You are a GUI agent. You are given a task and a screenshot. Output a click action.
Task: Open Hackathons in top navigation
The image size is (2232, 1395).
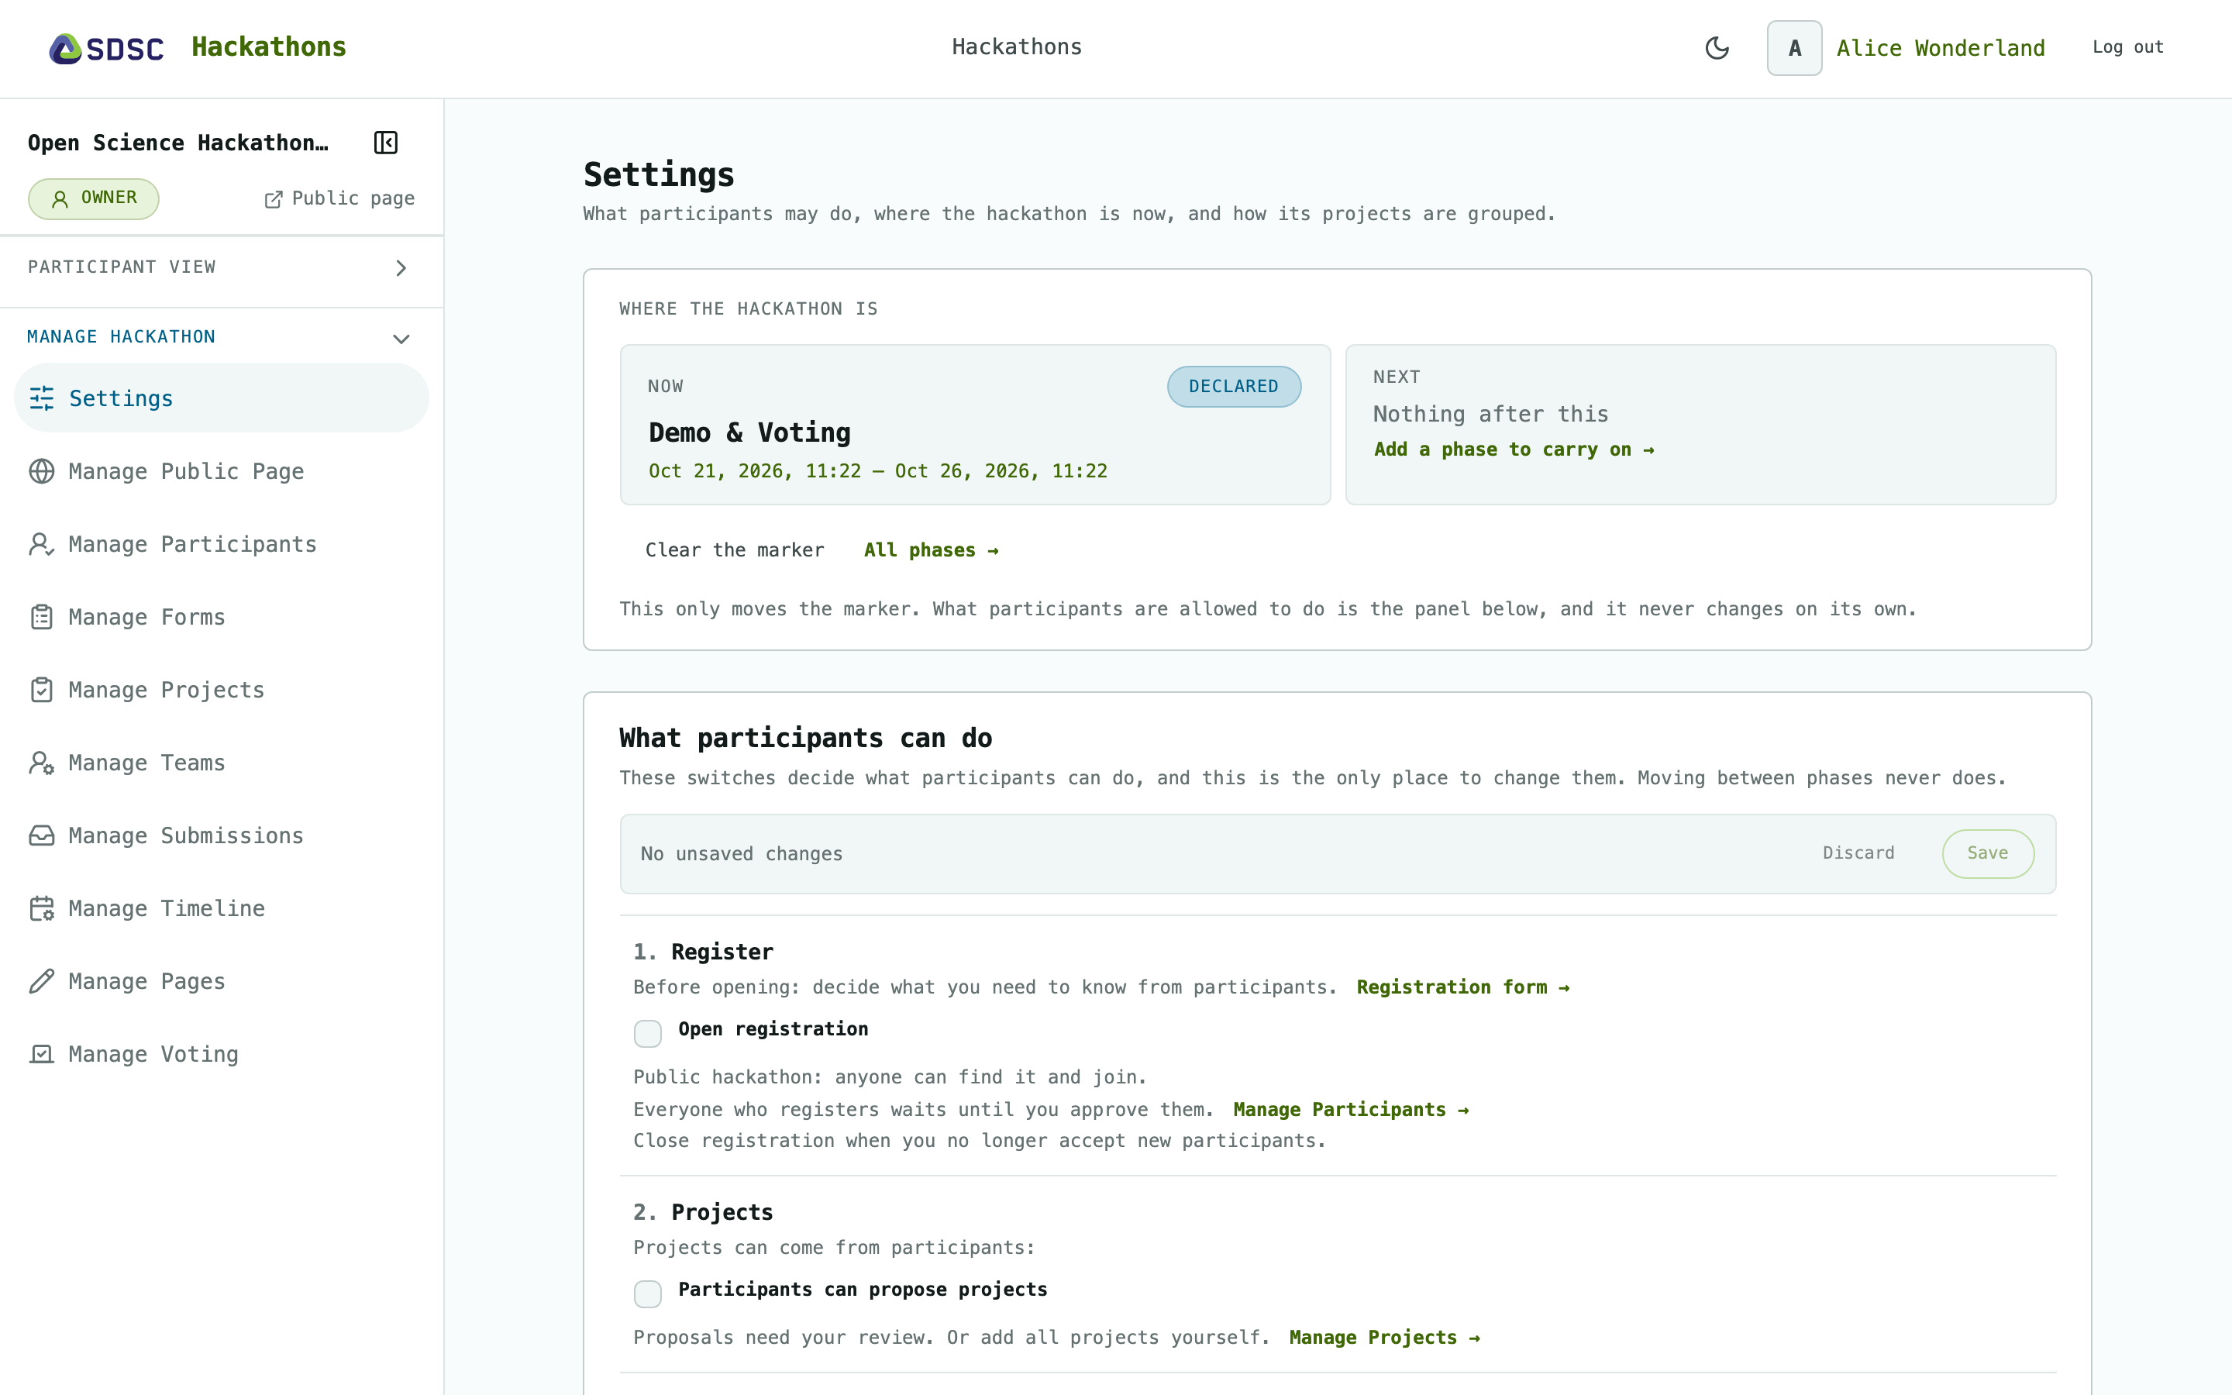[x=1016, y=47]
